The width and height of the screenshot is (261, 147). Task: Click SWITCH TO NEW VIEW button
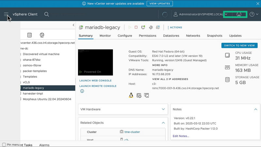tap(239, 45)
